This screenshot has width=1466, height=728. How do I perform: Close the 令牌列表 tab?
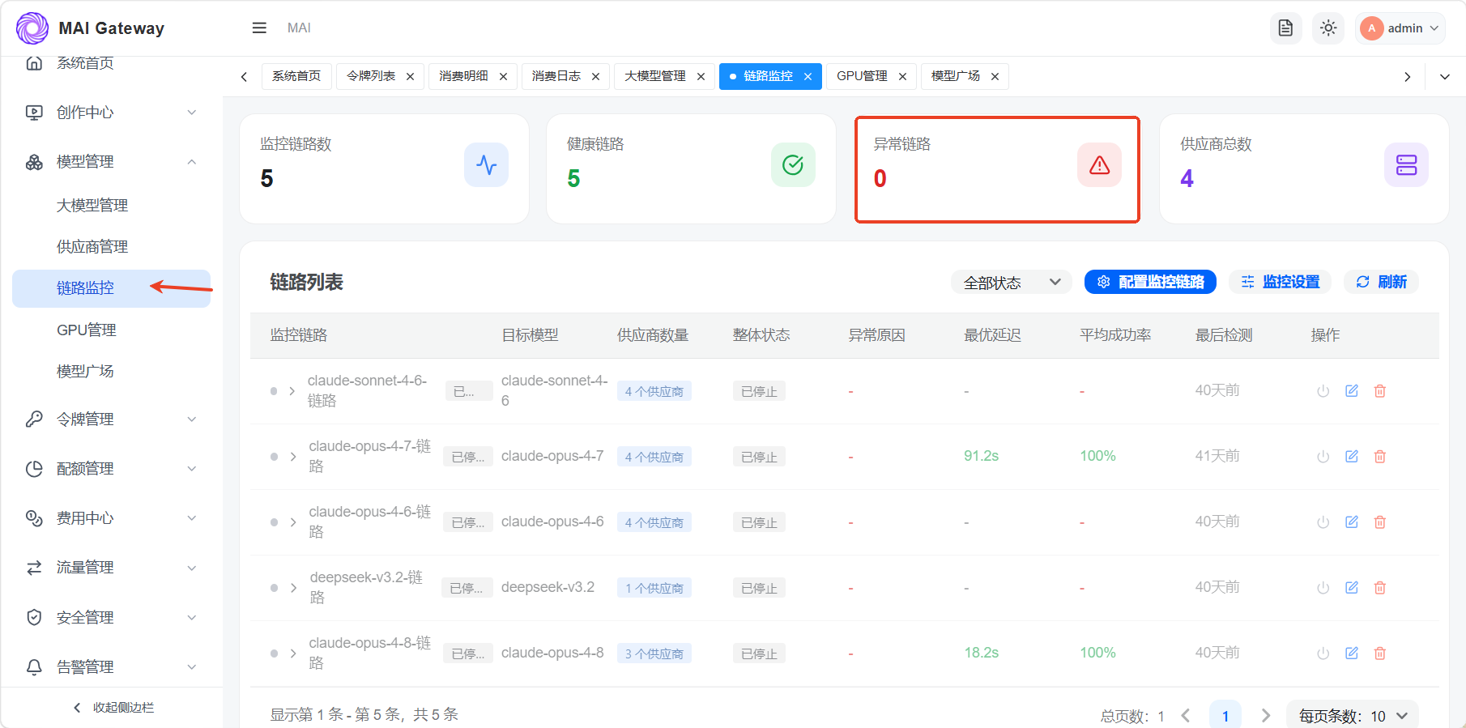tap(411, 77)
